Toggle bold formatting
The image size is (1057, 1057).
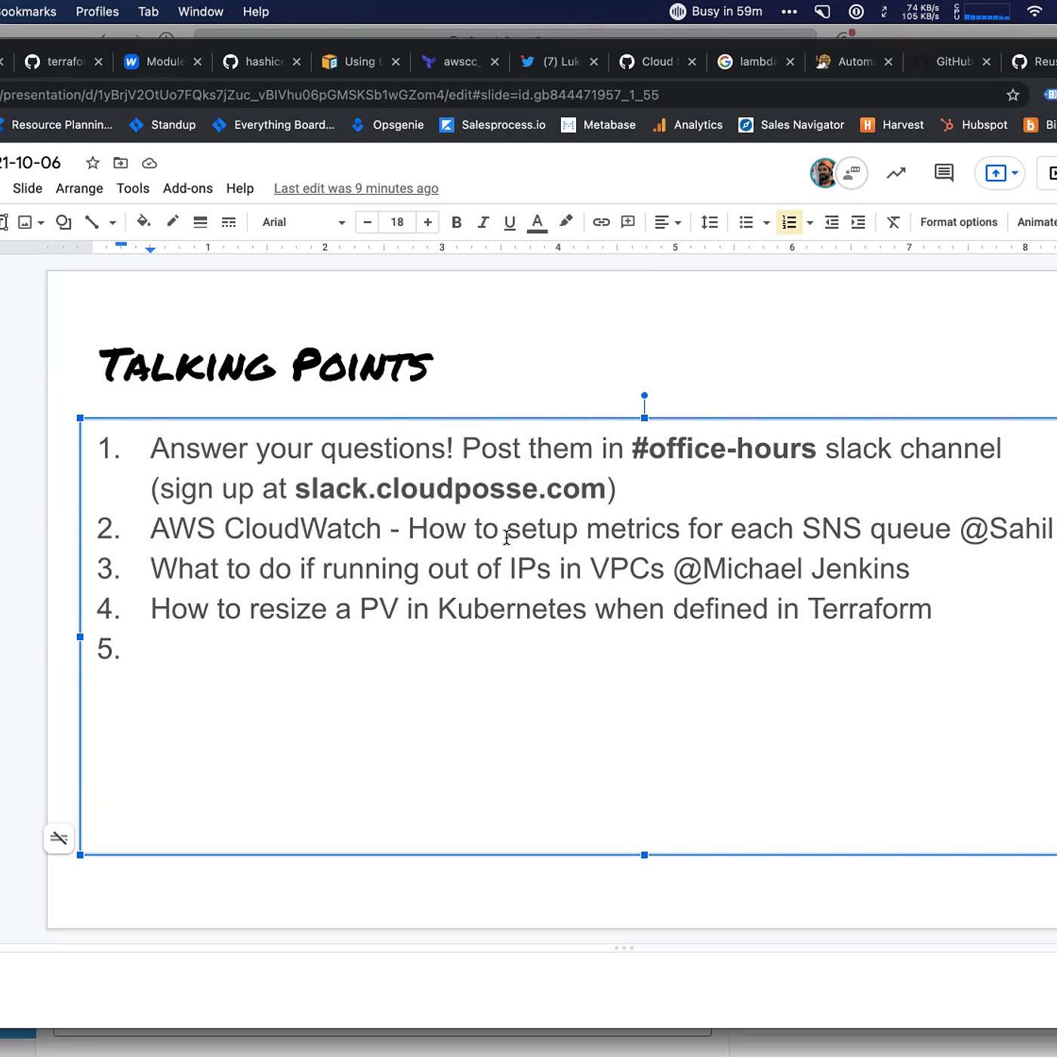coord(456,222)
